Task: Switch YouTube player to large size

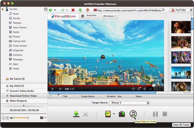Action: tap(156, 89)
